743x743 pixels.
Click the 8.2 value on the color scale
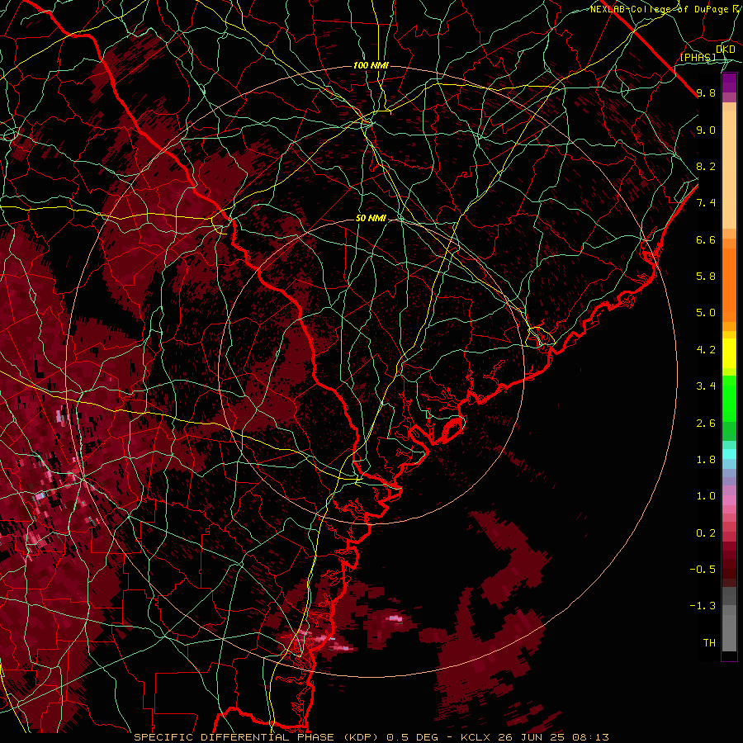click(706, 167)
